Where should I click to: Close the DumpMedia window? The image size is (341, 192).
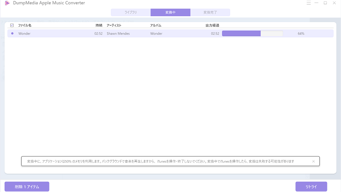[x=334, y=3]
